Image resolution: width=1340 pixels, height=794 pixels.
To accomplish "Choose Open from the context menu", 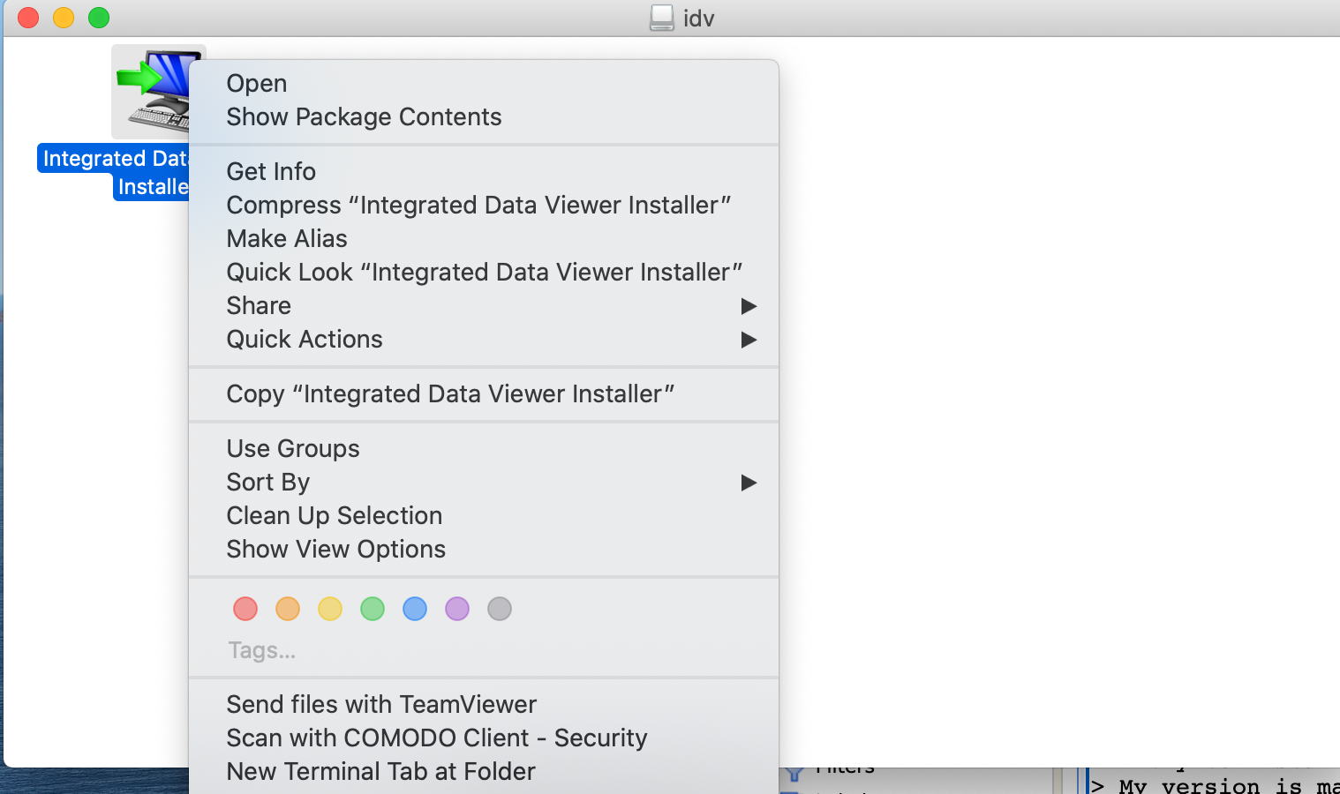I will (x=257, y=83).
